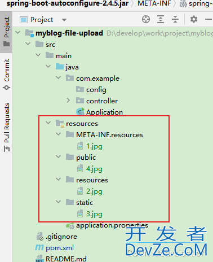
Task: Expand the controller package chevron
Action: pos(68,101)
